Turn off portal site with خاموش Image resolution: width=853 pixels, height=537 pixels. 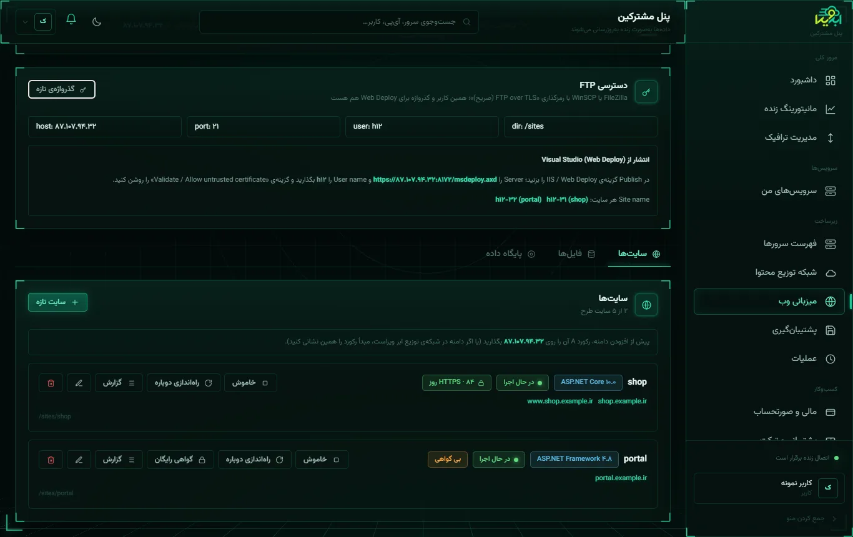coord(322,460)
